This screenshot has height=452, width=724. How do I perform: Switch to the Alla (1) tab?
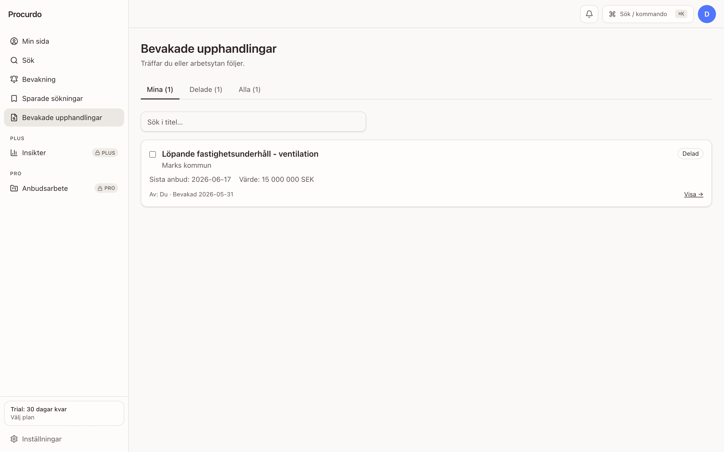click(250, 89)
